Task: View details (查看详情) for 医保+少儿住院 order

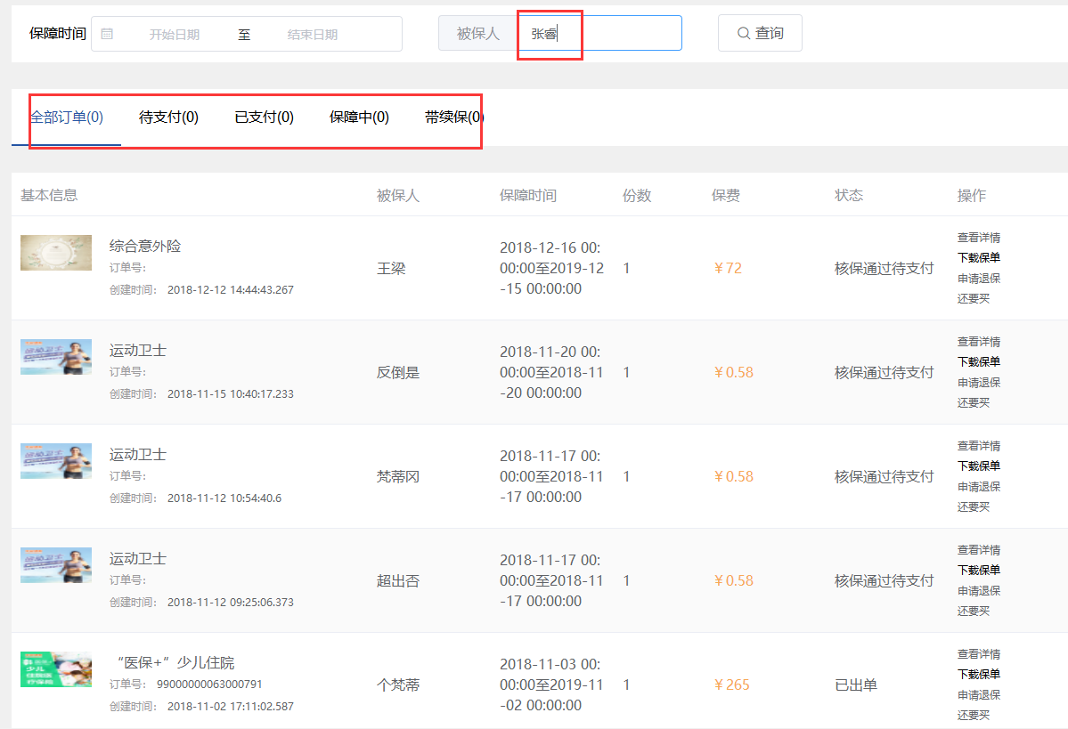Action: [x=978, y=654]
